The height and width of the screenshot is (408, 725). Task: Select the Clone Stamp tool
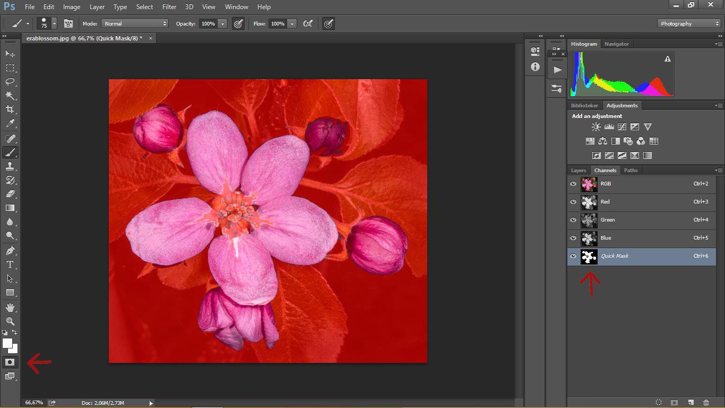tap(10, 166)
